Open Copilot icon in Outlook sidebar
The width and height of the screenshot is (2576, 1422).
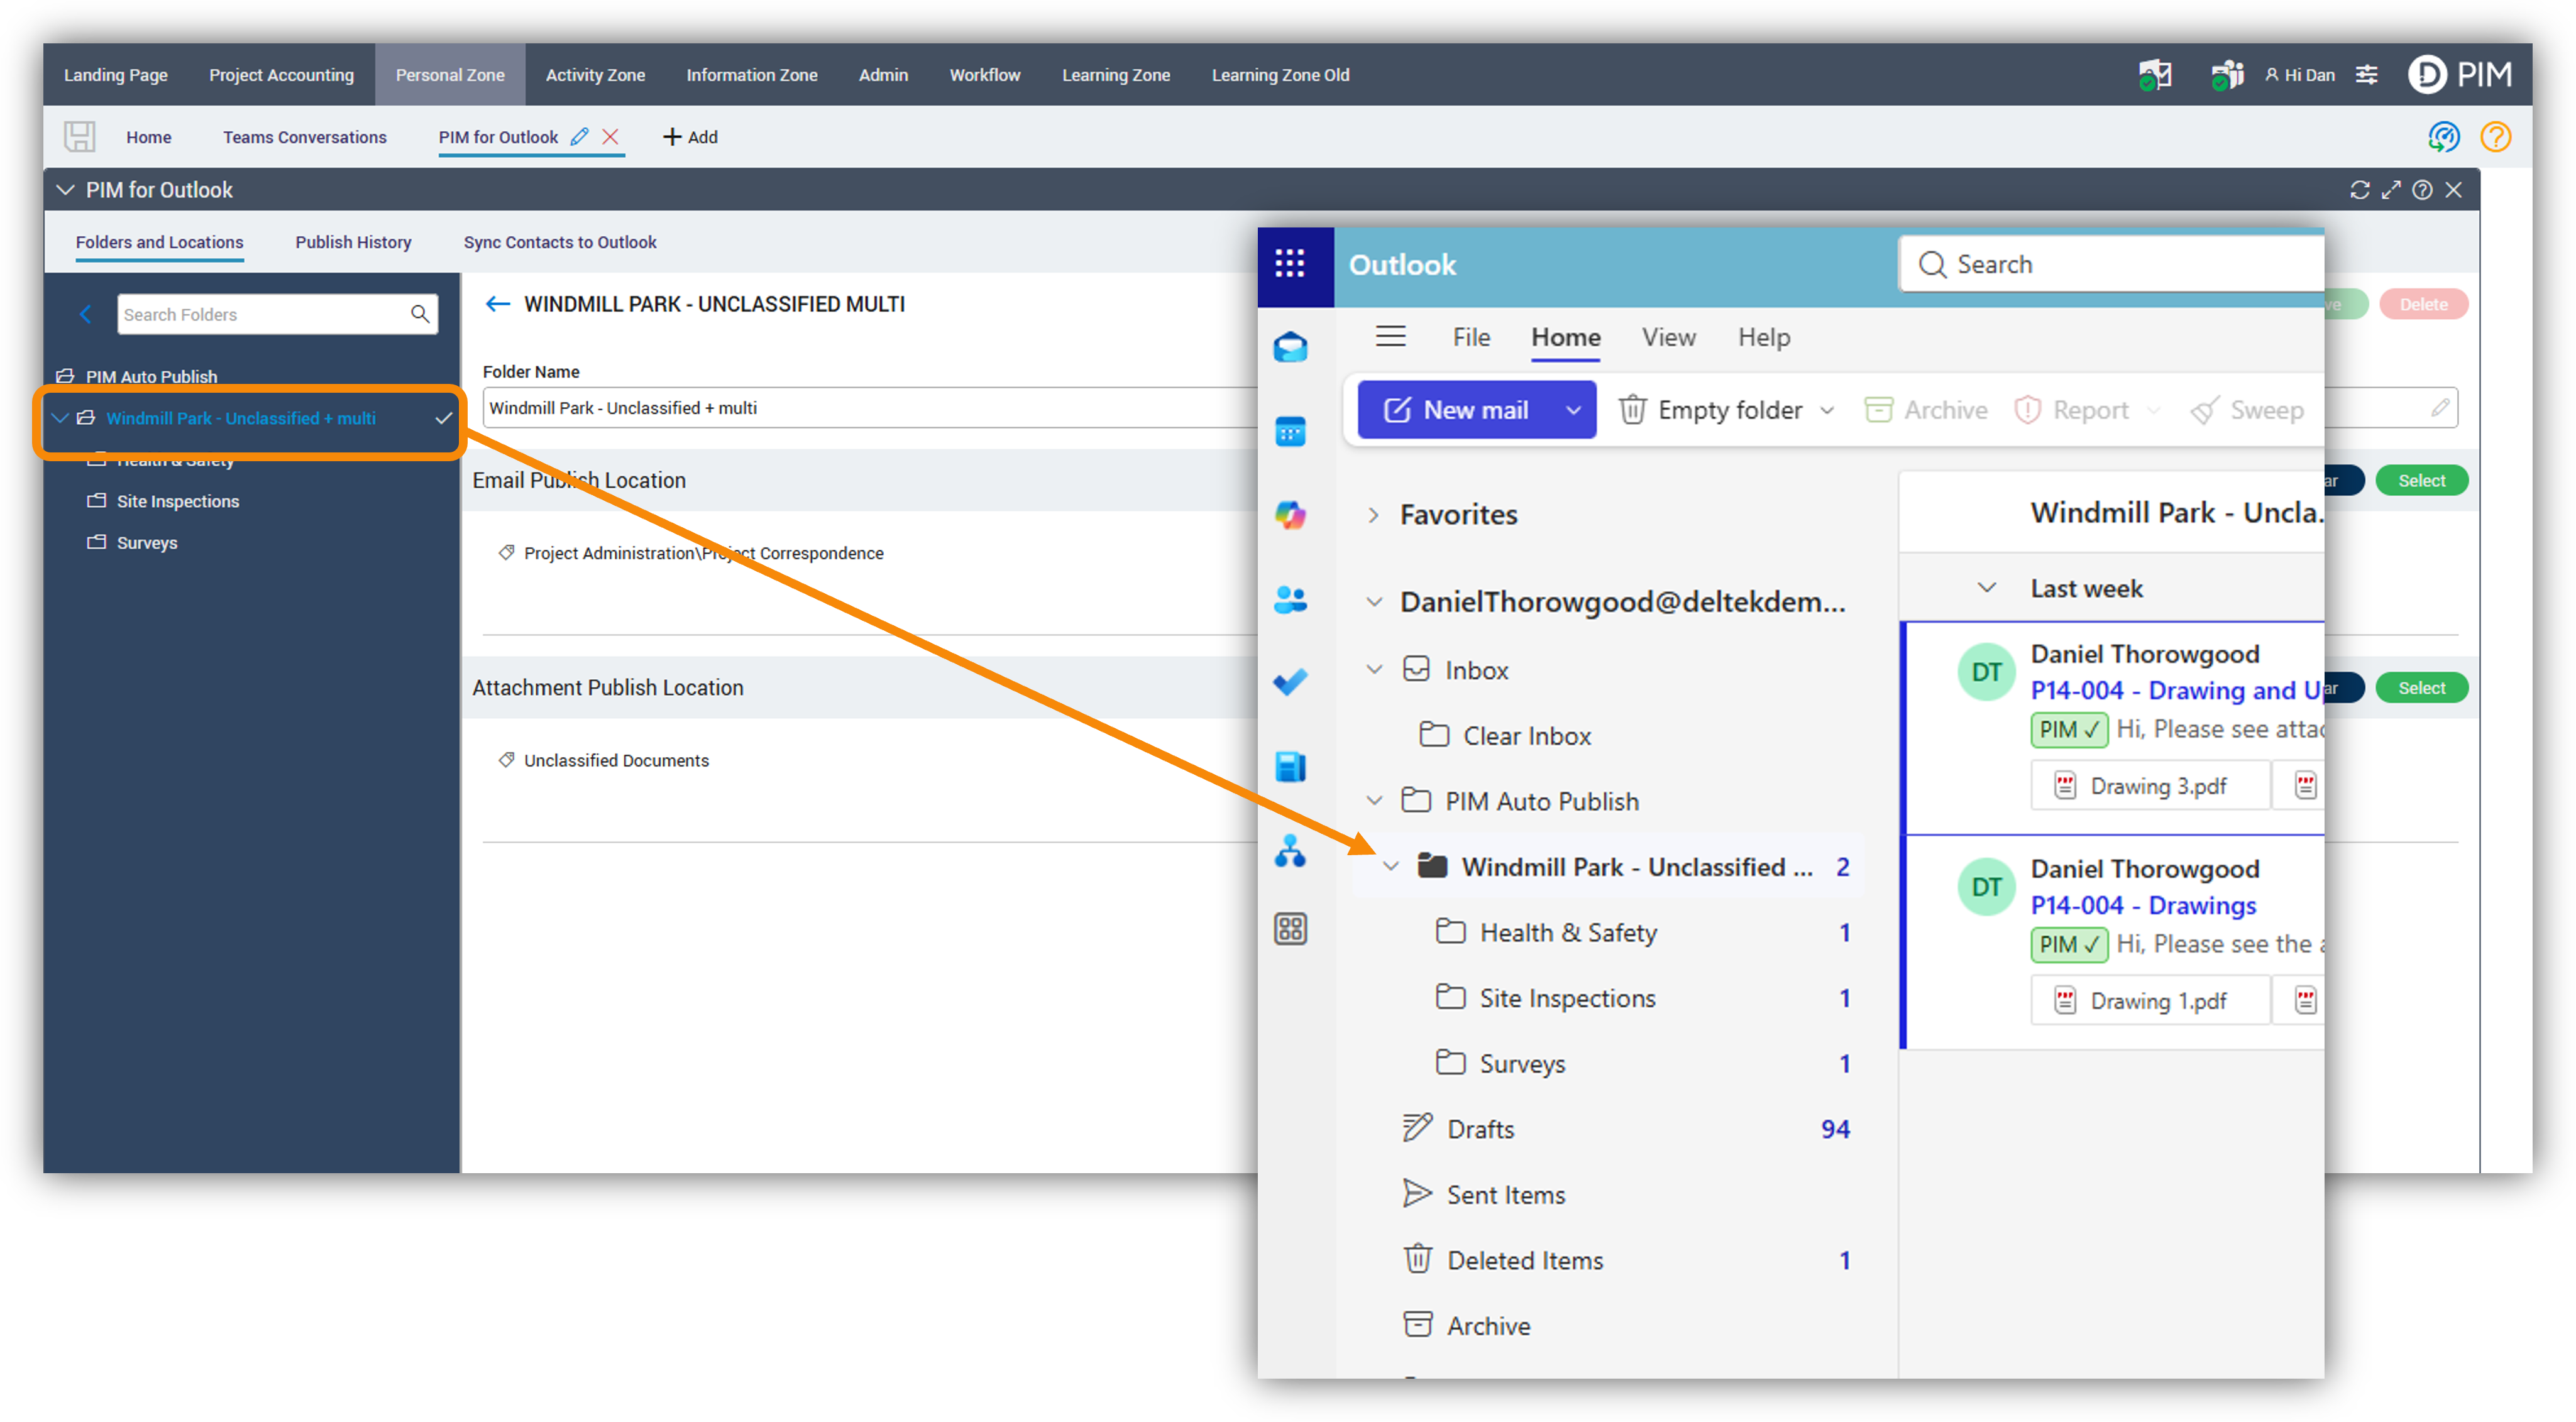click(1290, 516)
